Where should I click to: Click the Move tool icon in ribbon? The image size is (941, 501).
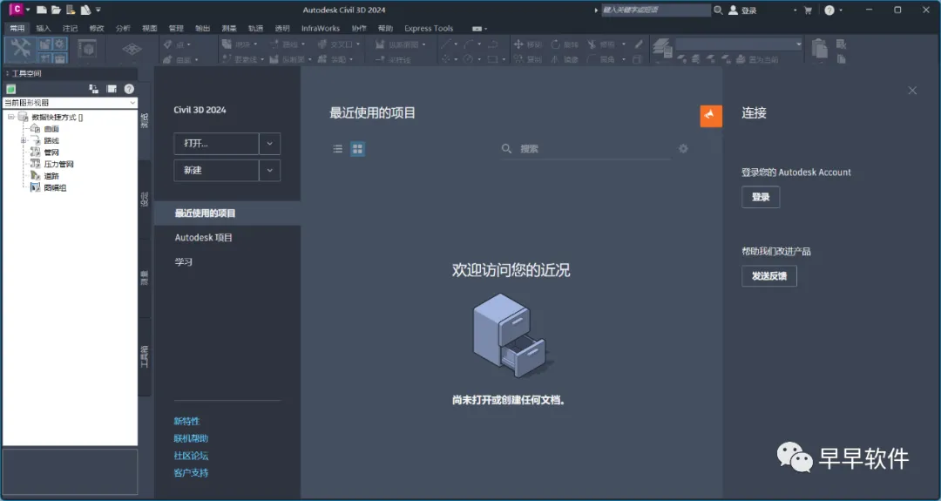(518, 44)
